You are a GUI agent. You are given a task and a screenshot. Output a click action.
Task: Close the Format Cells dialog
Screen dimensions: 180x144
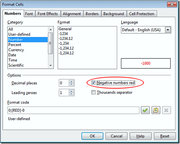tap(172, 4)
